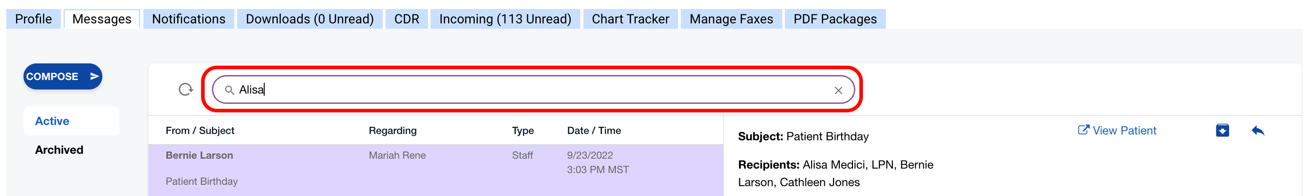Click the magnifier search icon

[x=229, y=90]
